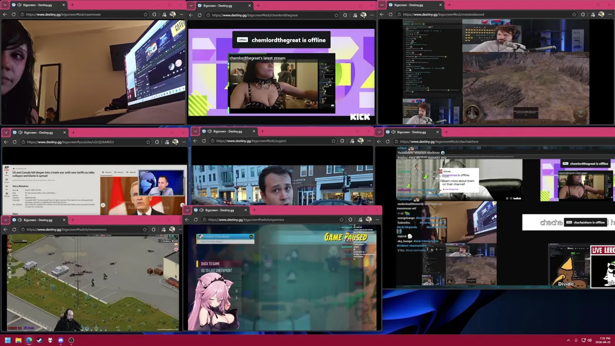The width and height of the screenshot is (615, 346).
Task: Open Discord from the taskbar
Action: [x=61, y=340]
